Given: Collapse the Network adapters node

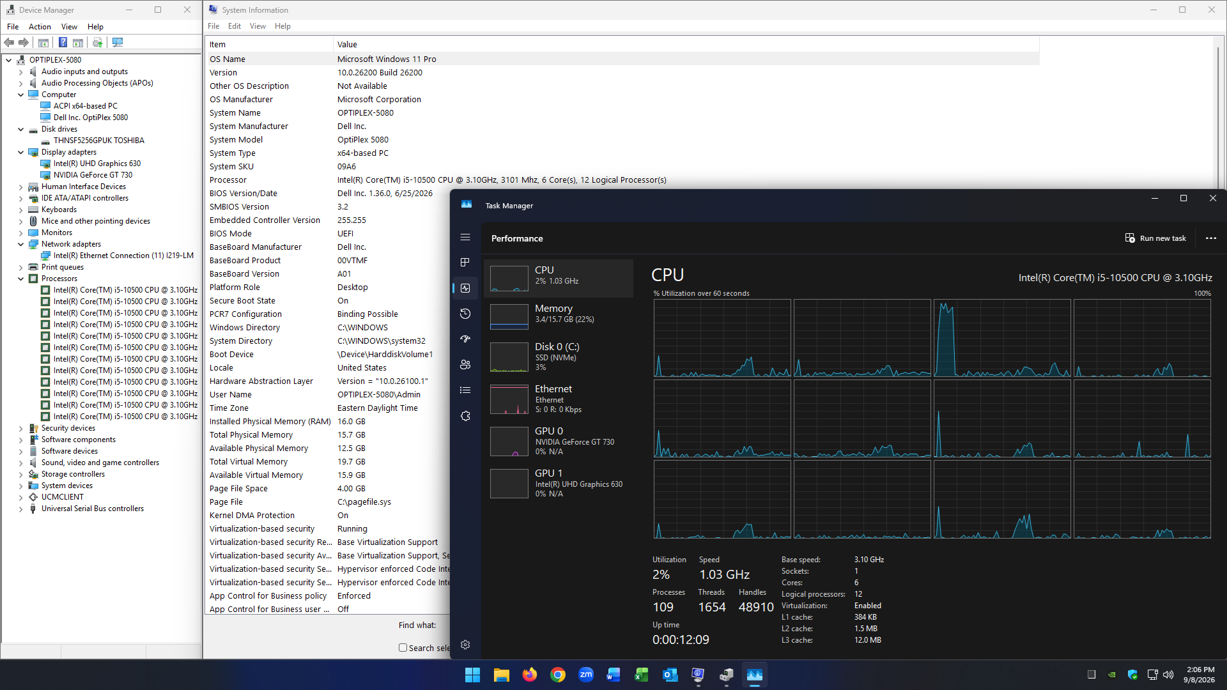Looking at the screenshot, I should coord(20,244).
